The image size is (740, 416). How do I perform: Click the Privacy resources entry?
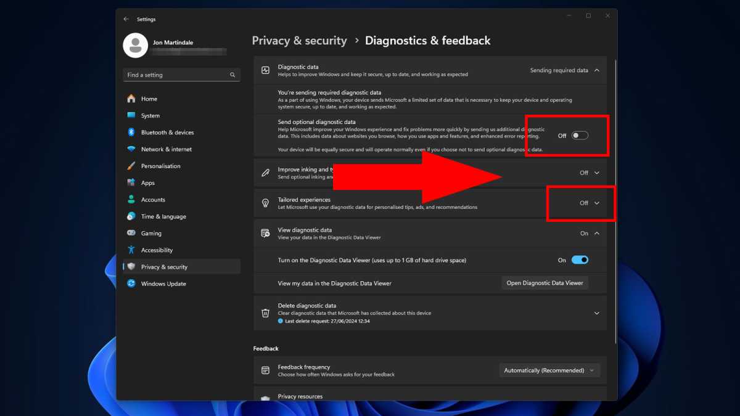click(430, 394)
